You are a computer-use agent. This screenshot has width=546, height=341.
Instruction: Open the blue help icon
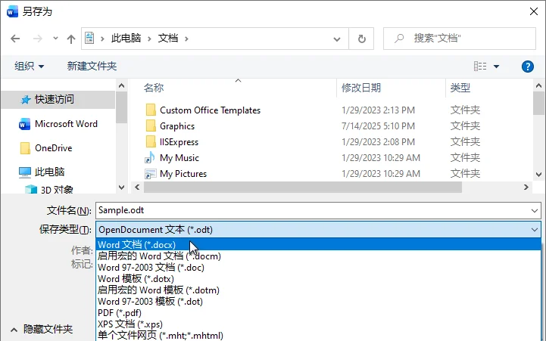(x=528, y=66)
